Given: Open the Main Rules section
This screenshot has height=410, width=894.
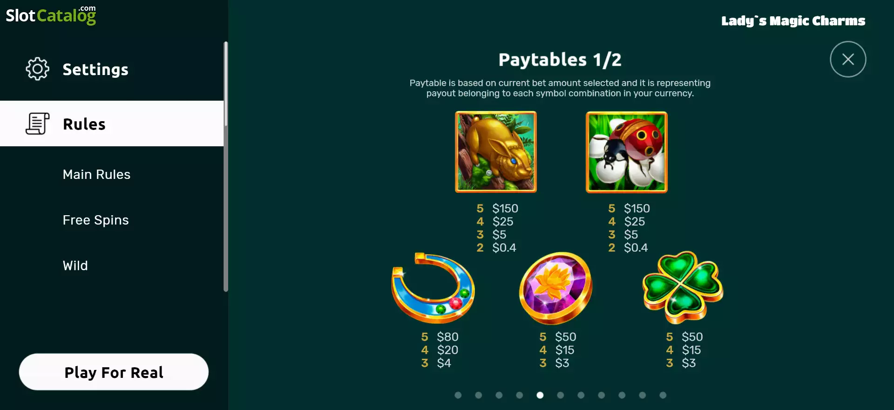Looking at the screenshot, I should tap(96, 174).
